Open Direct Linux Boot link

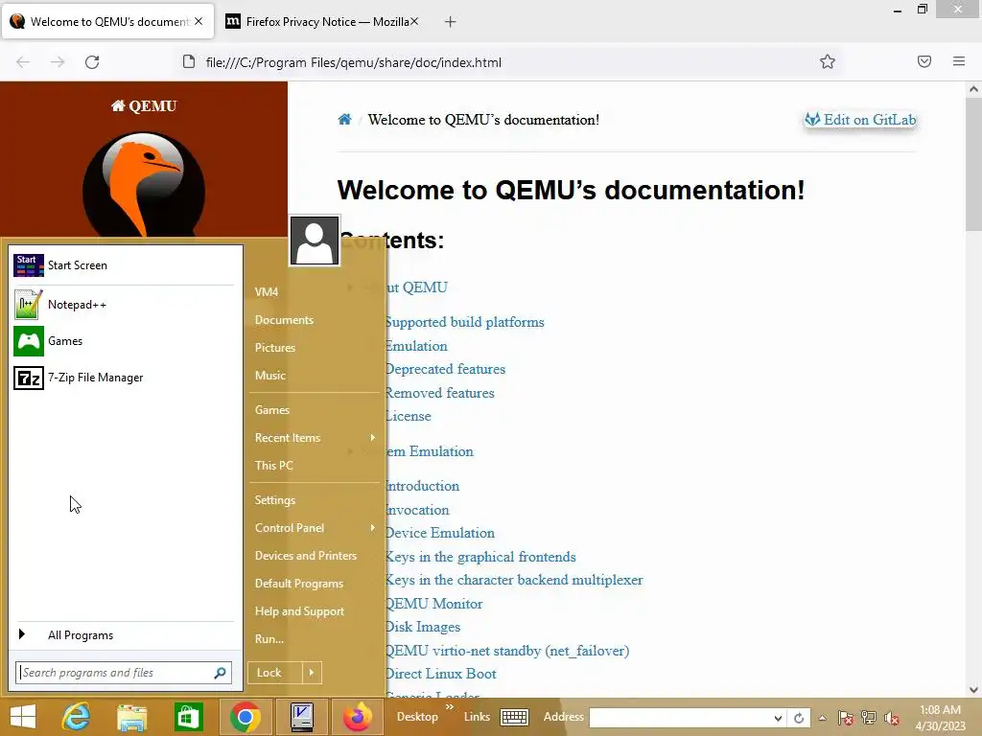440,674
